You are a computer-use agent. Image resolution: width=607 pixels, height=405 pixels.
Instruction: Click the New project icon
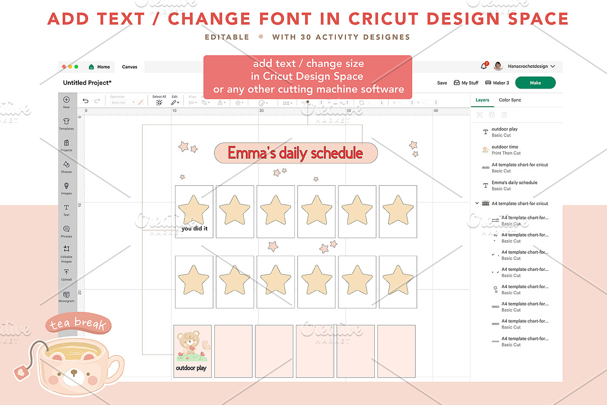(x=66, y=100)
